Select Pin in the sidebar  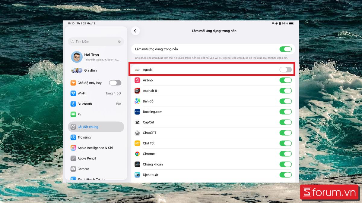96,114
